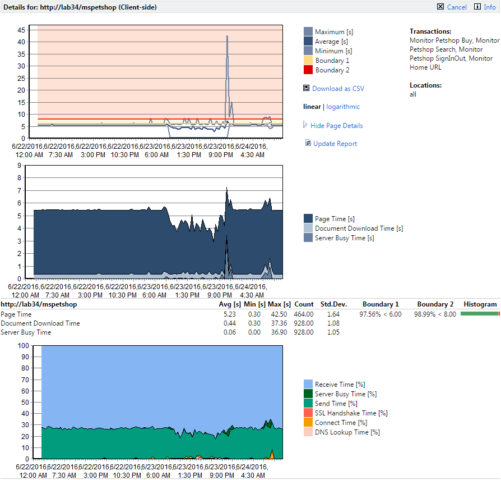Click the Maximum [s] legend swatch
Image resolution: width=501 pixels, height=480 pixels.
[x=308, y=32]
